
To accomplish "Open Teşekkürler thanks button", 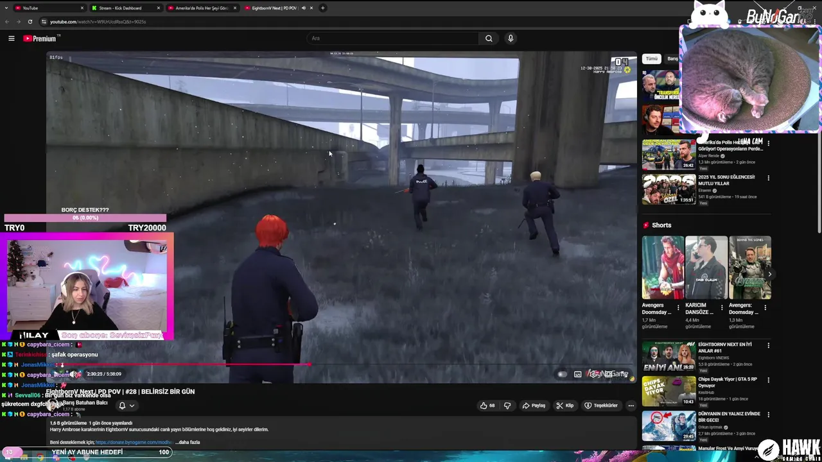I will (x=601, y=406).
